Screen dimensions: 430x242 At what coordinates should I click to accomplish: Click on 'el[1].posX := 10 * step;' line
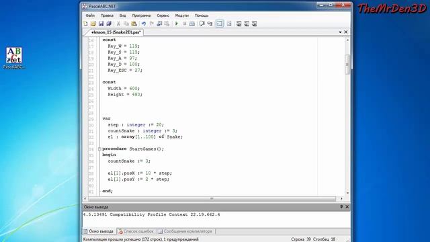pyautogui.click(x=140, y=173)
